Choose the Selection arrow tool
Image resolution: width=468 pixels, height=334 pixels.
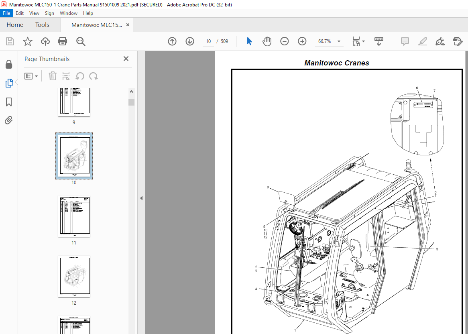click(x=249, y=41)
